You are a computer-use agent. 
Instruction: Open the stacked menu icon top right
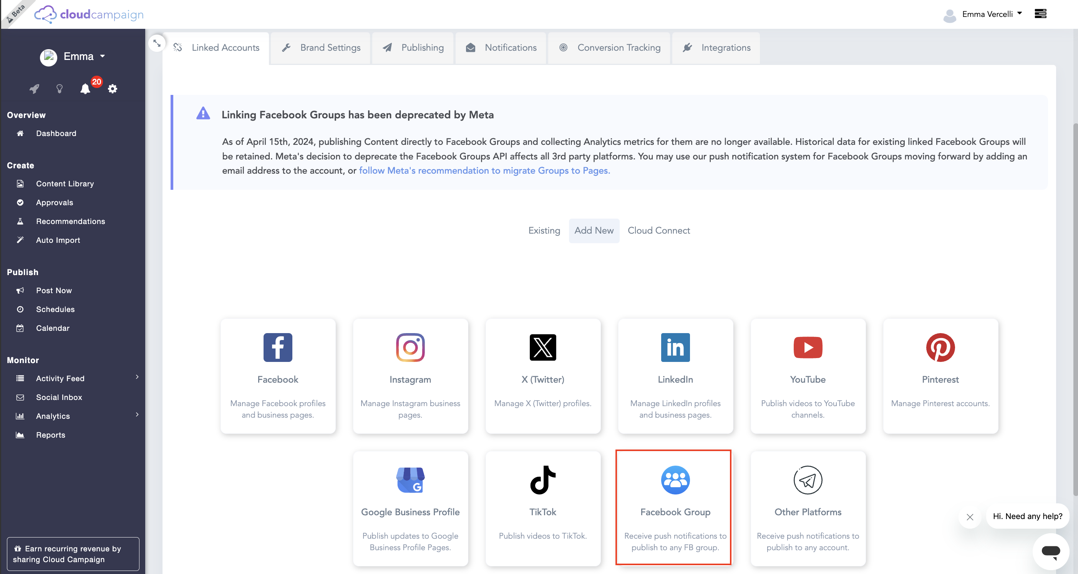[x=1040, y=14]
